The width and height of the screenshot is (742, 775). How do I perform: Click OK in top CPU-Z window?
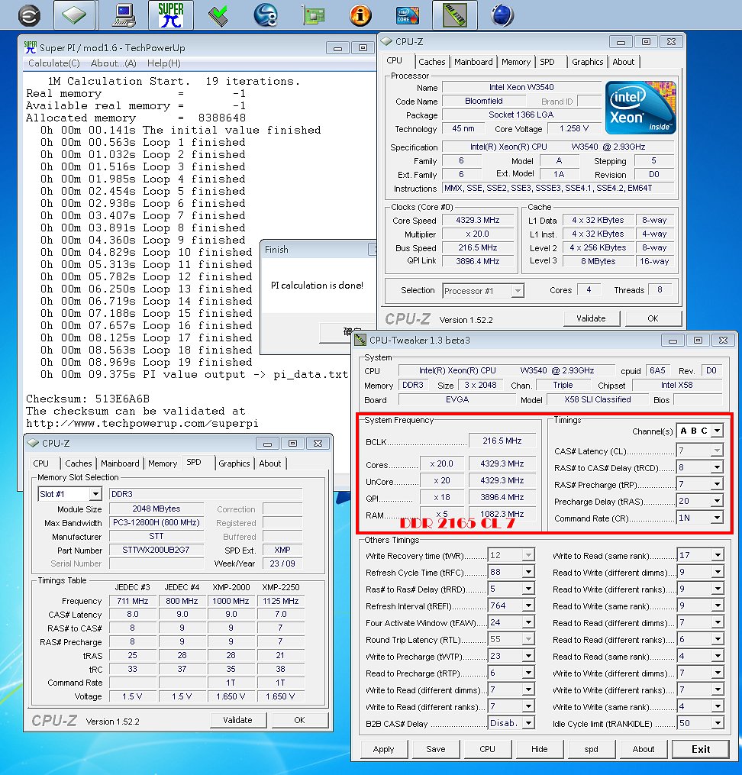click(653, 319)
